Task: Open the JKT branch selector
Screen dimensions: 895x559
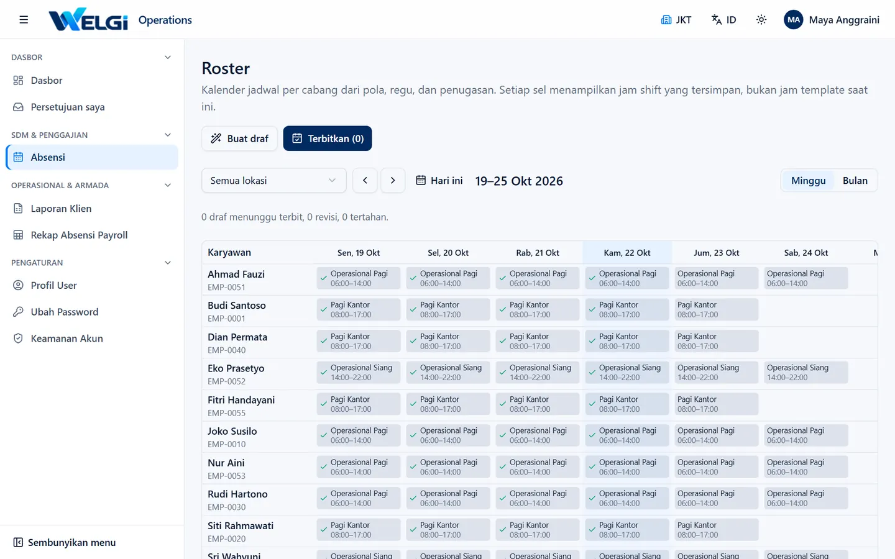Action: tap(676, 20)
